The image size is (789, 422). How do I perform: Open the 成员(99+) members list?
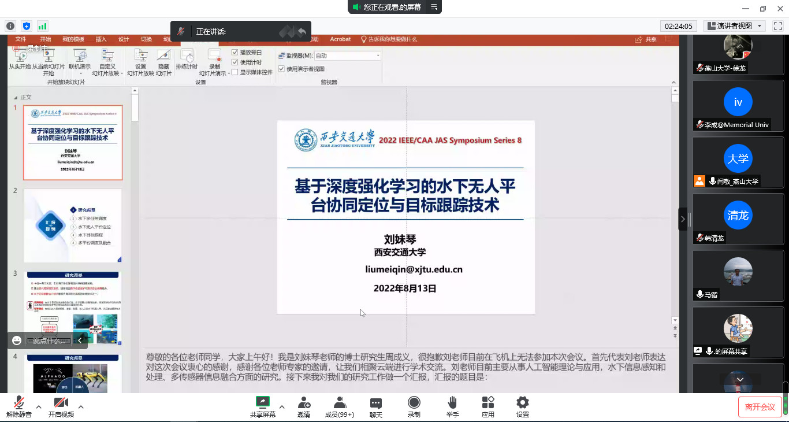click(340, 406)
